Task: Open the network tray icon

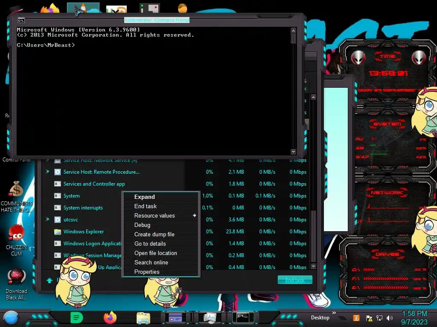Action: (x=379, y=318)
